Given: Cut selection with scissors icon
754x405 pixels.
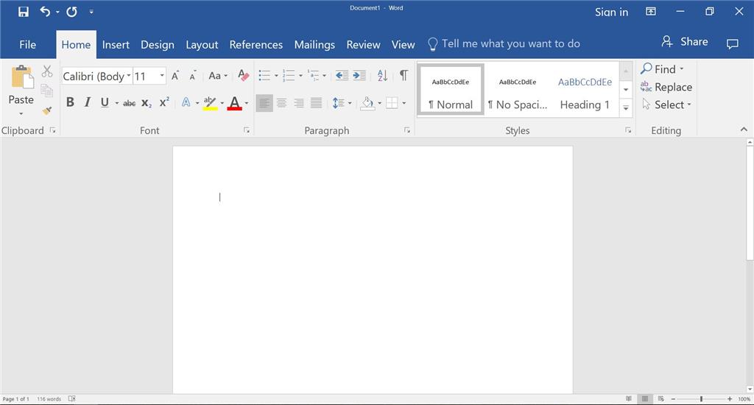Looking at the screenshot, I should coord(46,71).
